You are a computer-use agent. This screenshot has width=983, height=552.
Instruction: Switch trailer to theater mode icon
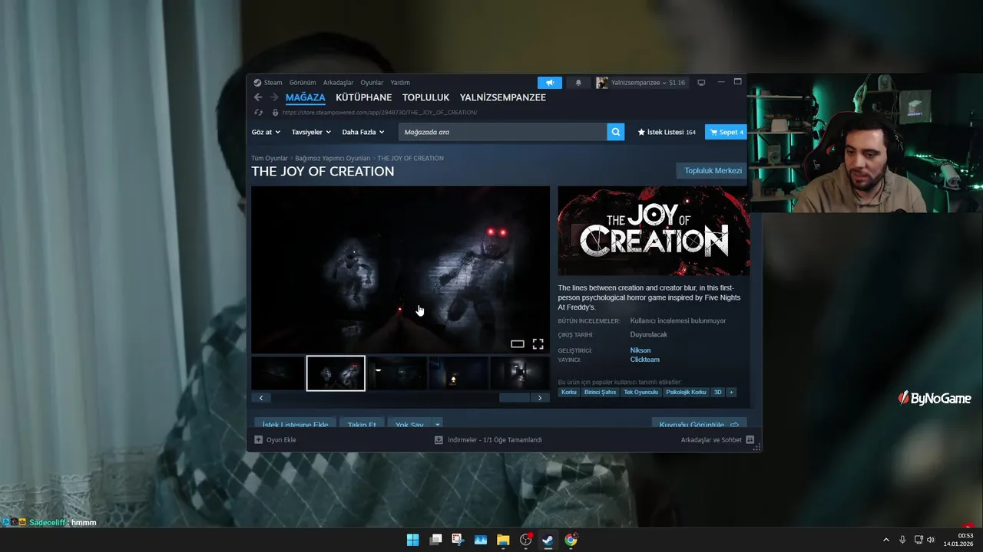coord(518,344)
